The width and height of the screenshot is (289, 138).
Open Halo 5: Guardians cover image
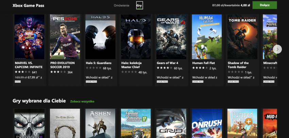[x=100, y=37]
